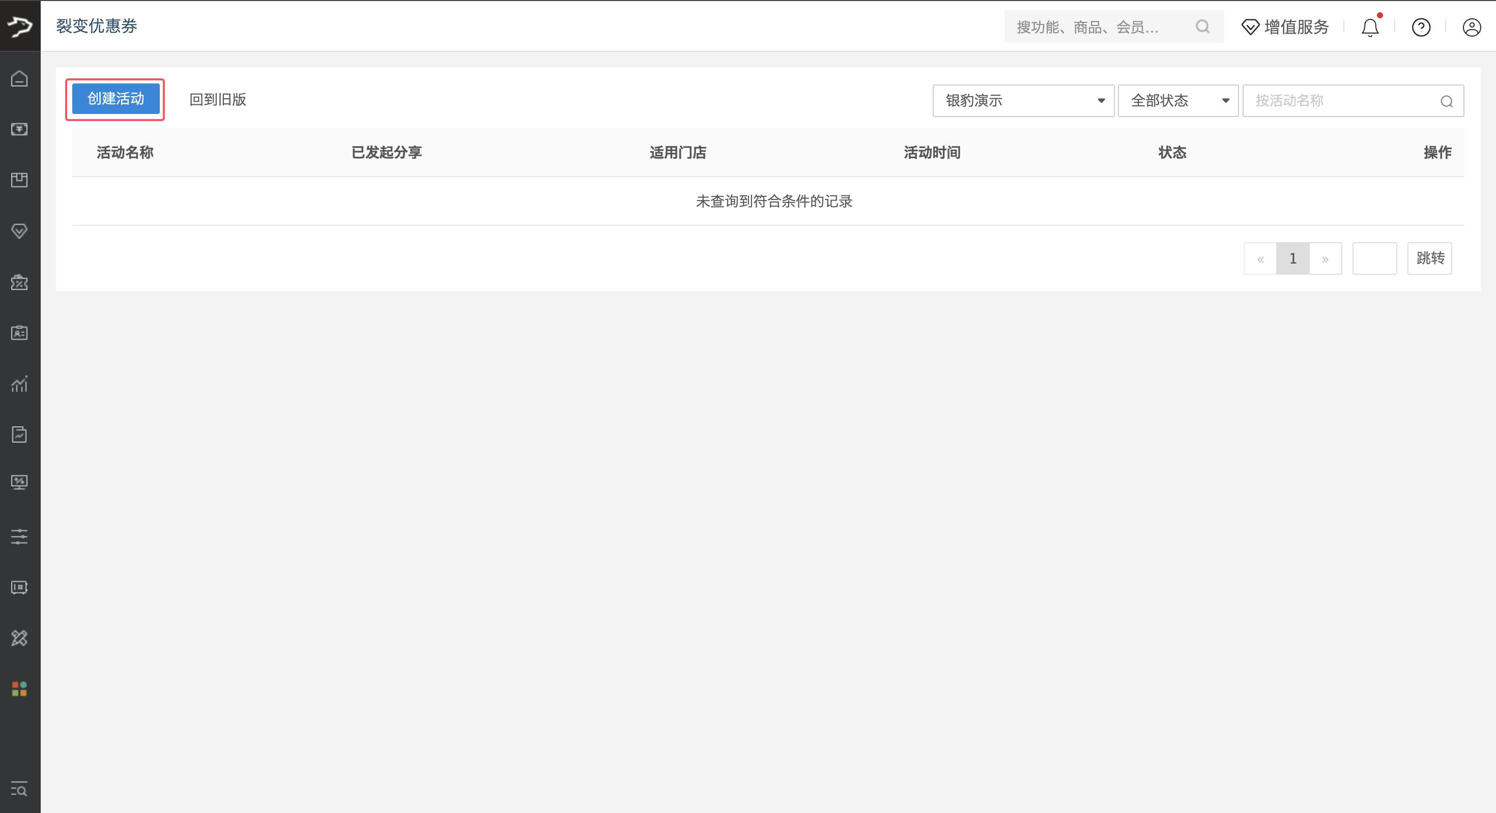Open the monitor percent screen icon in sidebar
The image size is (1496, 813).
(x=20, y=483)
